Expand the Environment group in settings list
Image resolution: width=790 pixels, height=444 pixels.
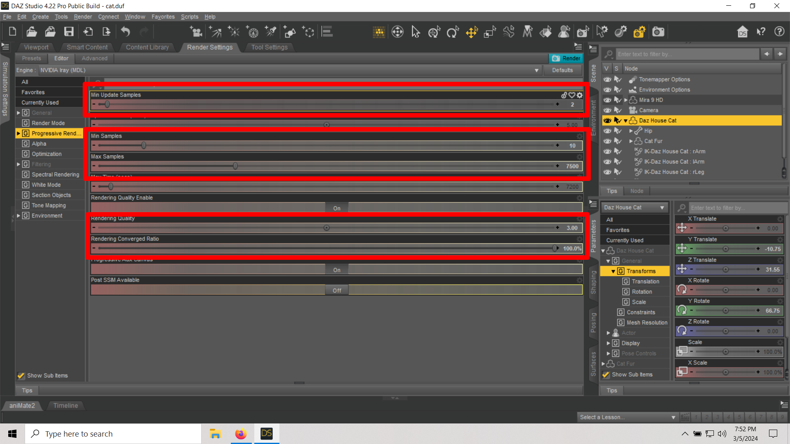click(18, 215)
